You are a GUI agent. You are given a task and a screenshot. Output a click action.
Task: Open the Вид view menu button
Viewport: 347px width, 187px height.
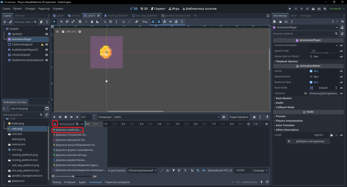pos(144,22)
